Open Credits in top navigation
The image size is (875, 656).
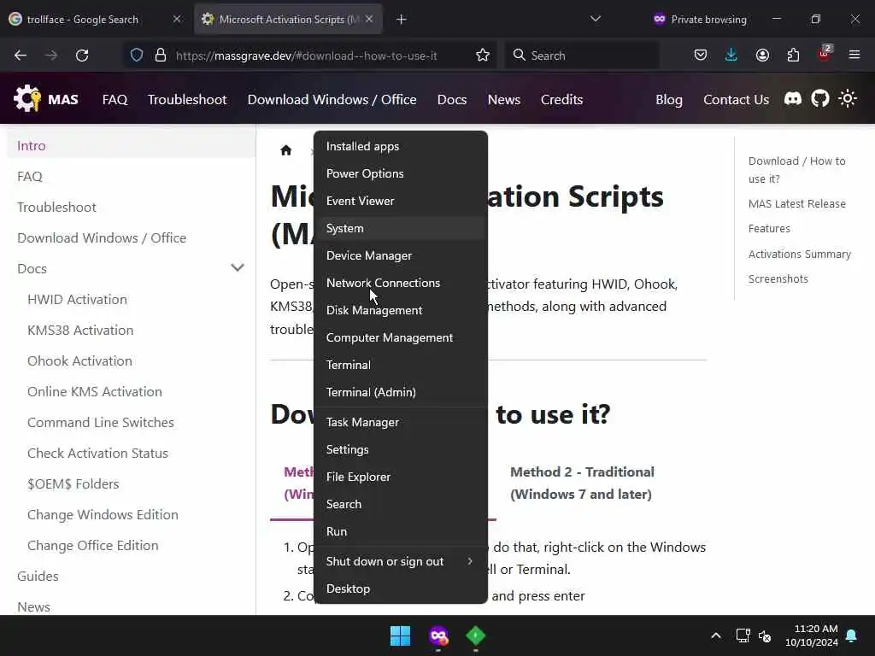pos(561,99)
